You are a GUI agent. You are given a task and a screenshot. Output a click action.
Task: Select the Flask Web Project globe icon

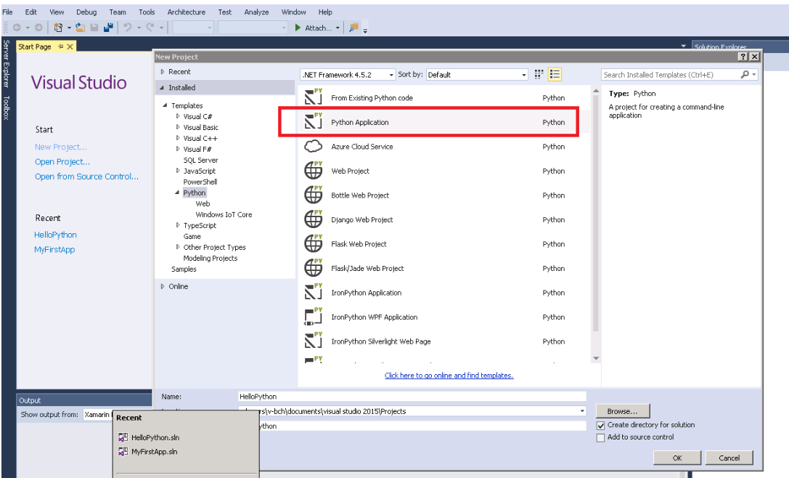point(313,243)
